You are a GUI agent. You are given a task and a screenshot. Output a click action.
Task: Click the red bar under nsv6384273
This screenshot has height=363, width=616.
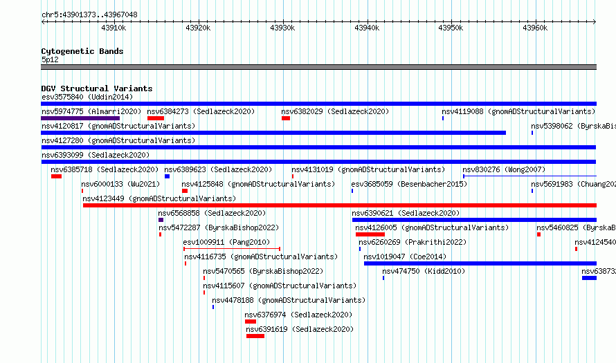point(156,118)
